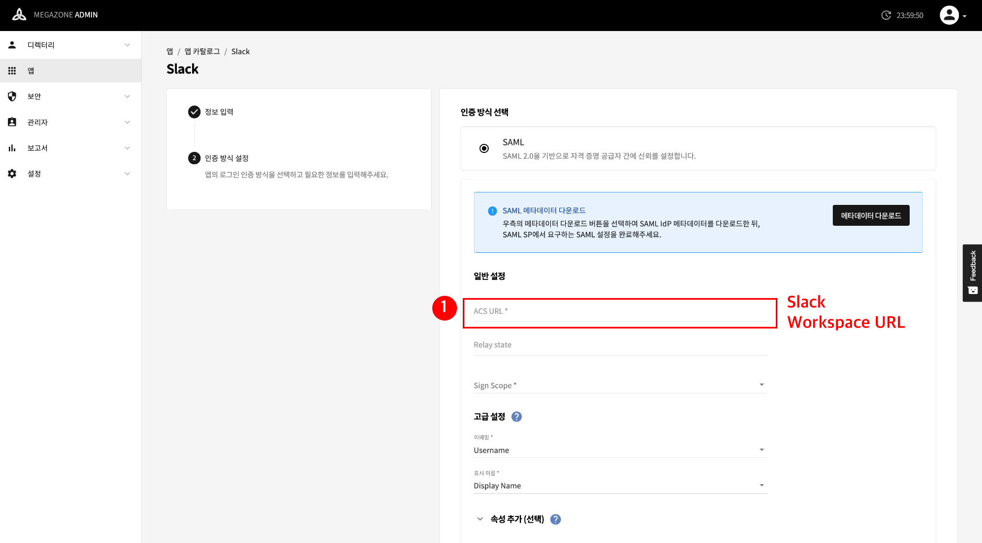Click into the Relay state input field
The height and width of the screenshot is (543, 982).
click(620, 345)
